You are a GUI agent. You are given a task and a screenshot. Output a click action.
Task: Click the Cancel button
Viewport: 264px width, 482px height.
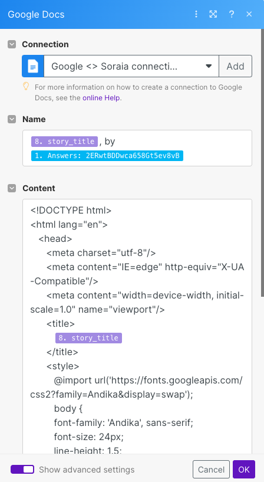(211, 470)
